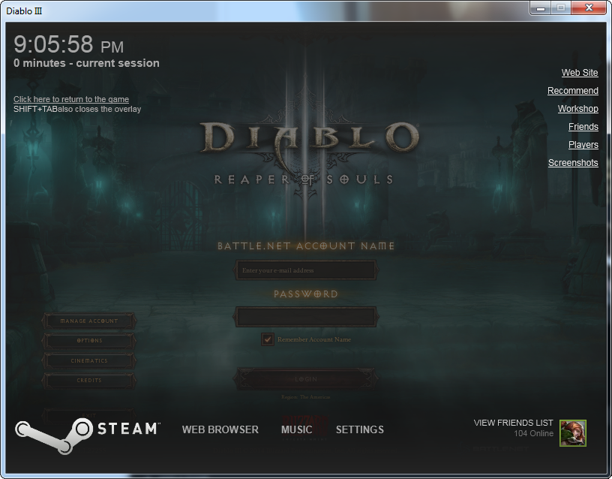Click the Manage Account button
Viewport: 612px width, 479px height.
[89, 321]
